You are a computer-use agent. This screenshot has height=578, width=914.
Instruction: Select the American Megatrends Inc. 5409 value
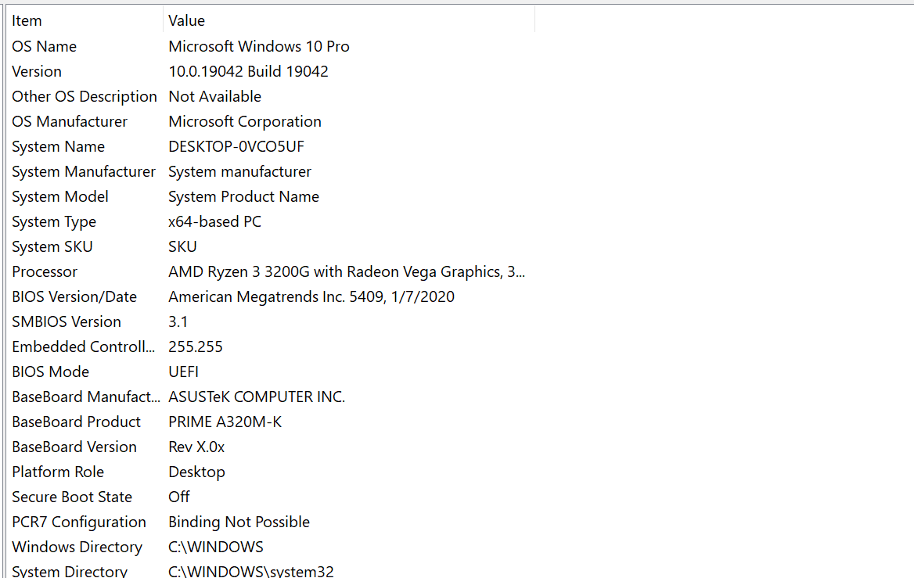tap(311, 297)
